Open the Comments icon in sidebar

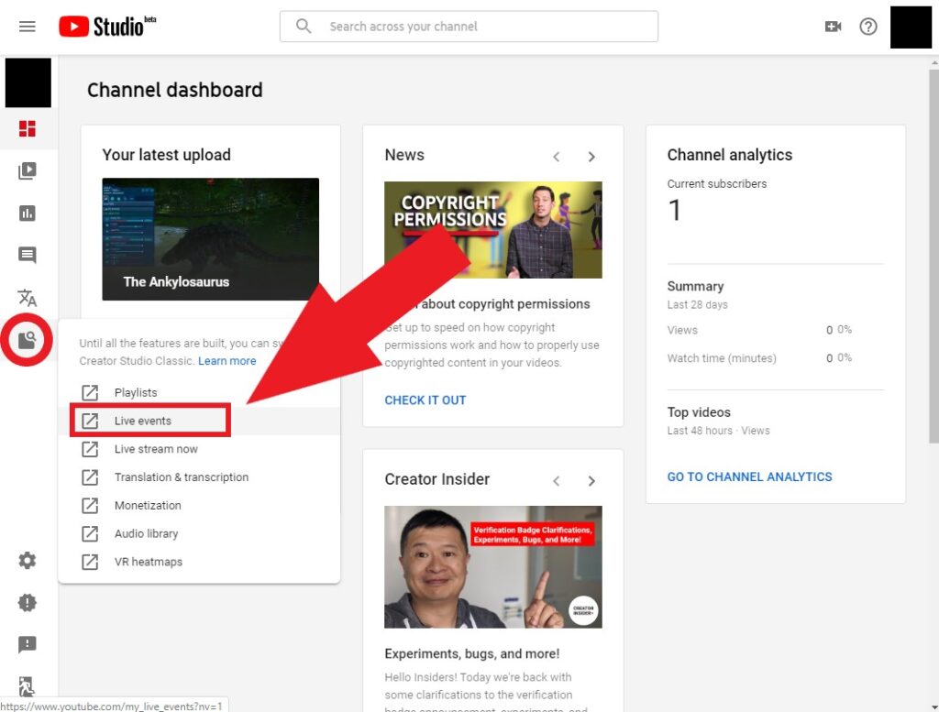point(28,256)
